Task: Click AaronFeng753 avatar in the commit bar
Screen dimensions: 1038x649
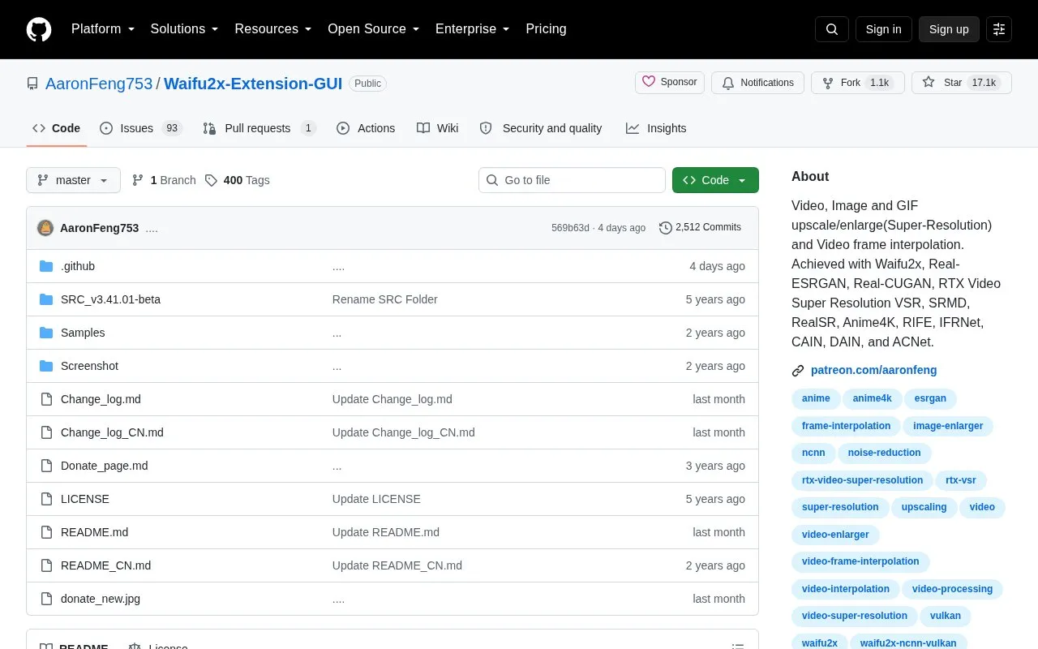Action: tap(45, 228)
